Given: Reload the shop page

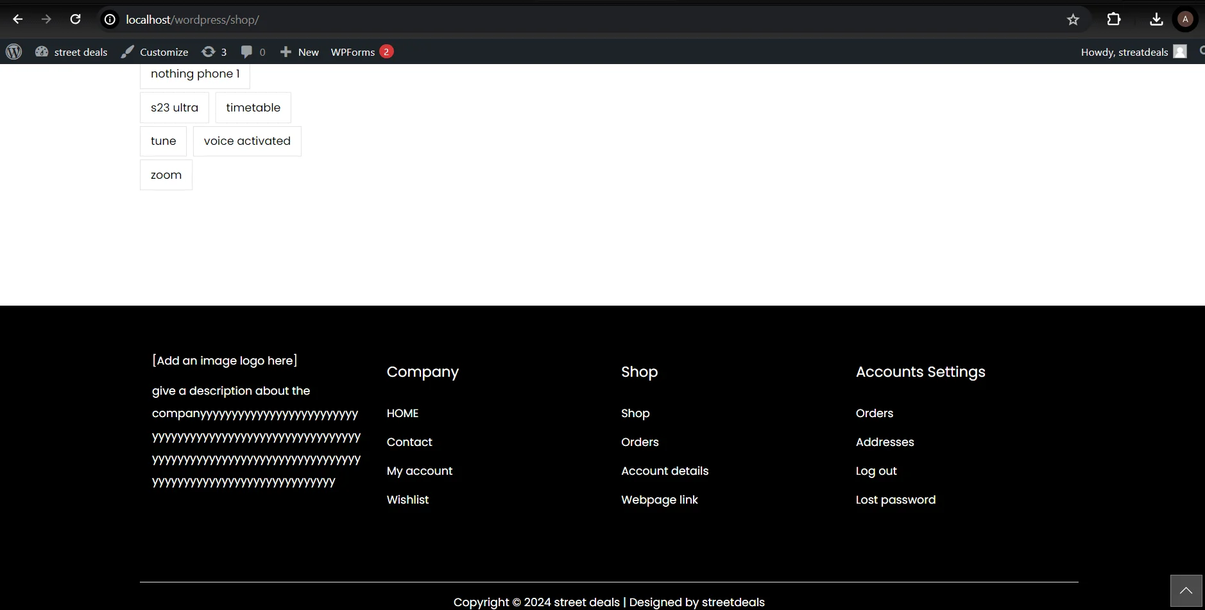Looking at the screenshot, I should [x=75, y=19].
